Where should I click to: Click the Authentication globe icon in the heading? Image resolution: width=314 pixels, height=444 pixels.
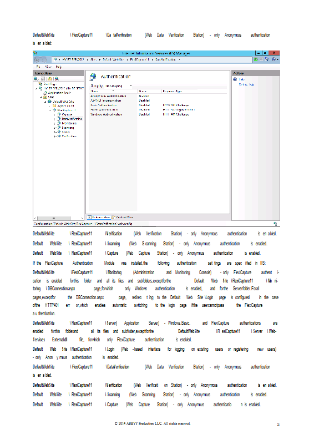pyautogui.click(x=93, y=77)
